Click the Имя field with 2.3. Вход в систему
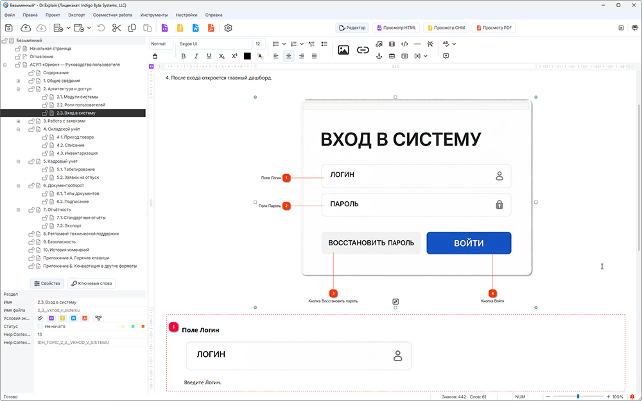This screenshot has width=642, height=401. click(x=90, y=302)
